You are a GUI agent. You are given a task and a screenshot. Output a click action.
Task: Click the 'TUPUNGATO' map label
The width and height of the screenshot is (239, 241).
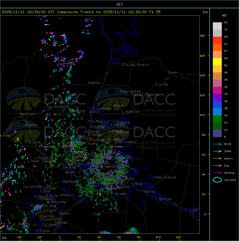47,199
